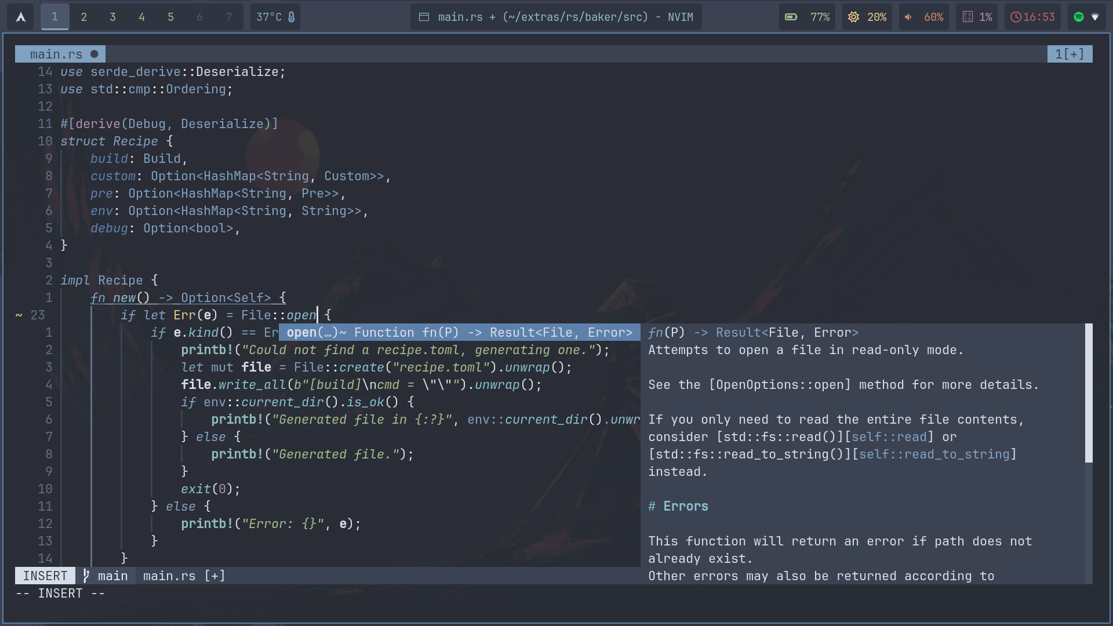Click the 'use std::cmp::Ordering;' line

point(147,89)
